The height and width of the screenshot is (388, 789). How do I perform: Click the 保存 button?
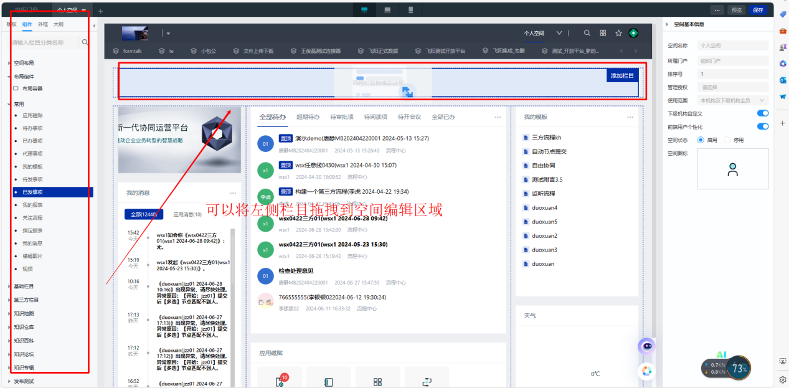(757, 10)
